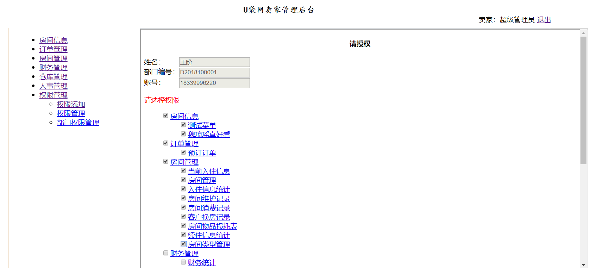
Task: Open the 房间管理 sidebar menu link
Action: [x=53, y=58]
